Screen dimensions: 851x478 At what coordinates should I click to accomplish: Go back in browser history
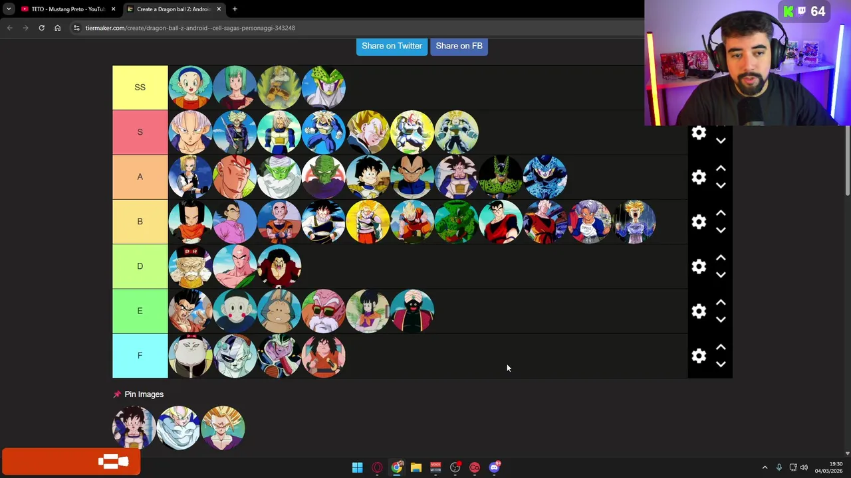tap(9, 28)
